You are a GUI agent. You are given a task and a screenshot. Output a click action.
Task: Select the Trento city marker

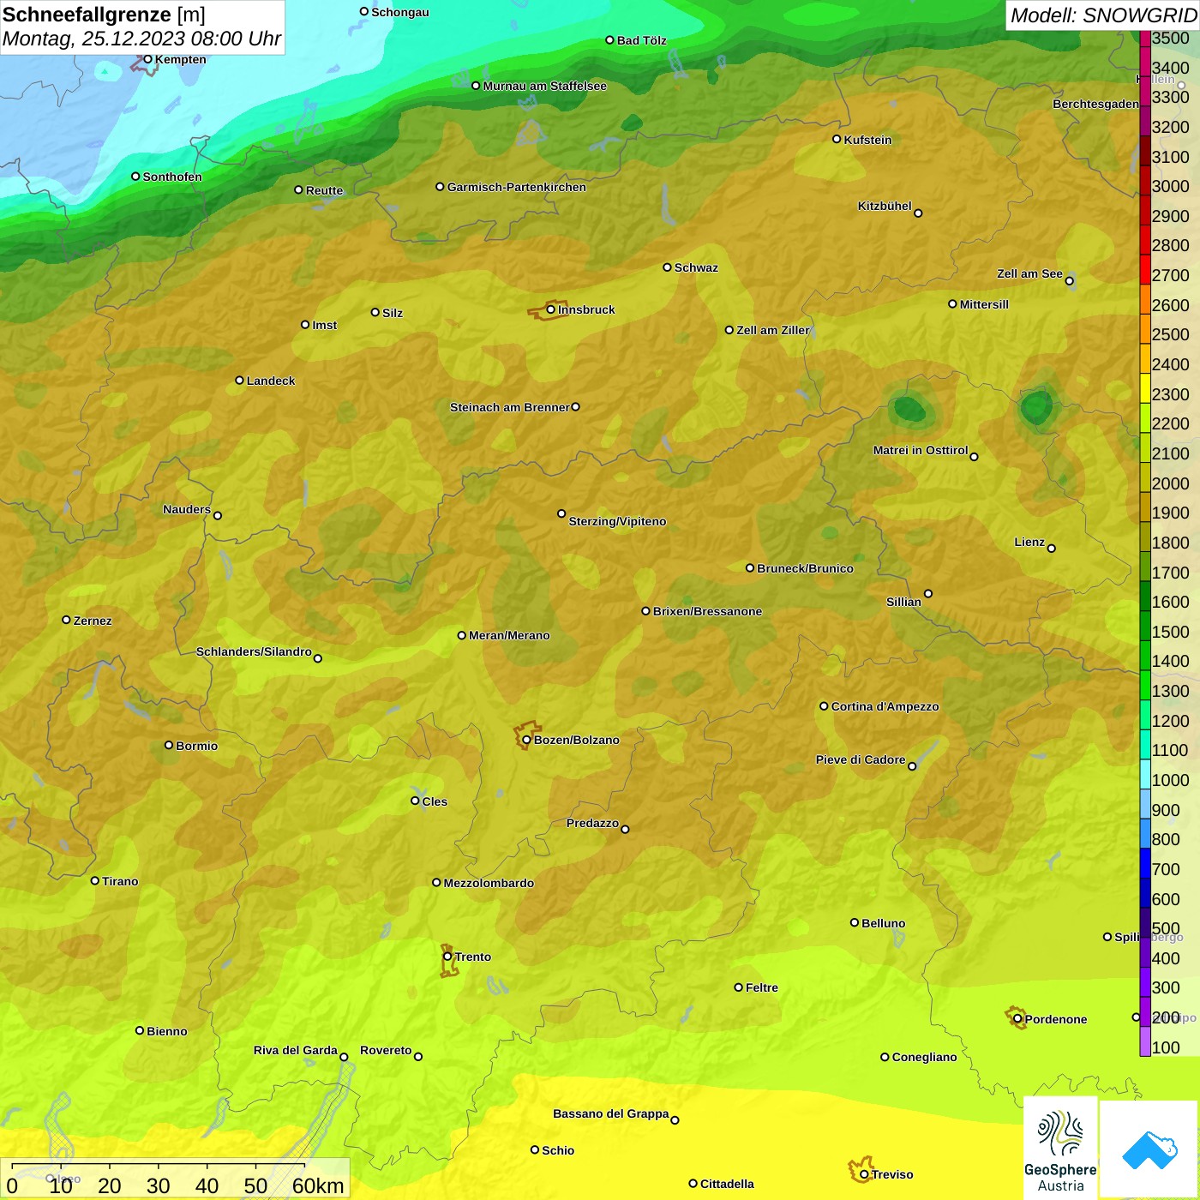(x=447, y=957)
